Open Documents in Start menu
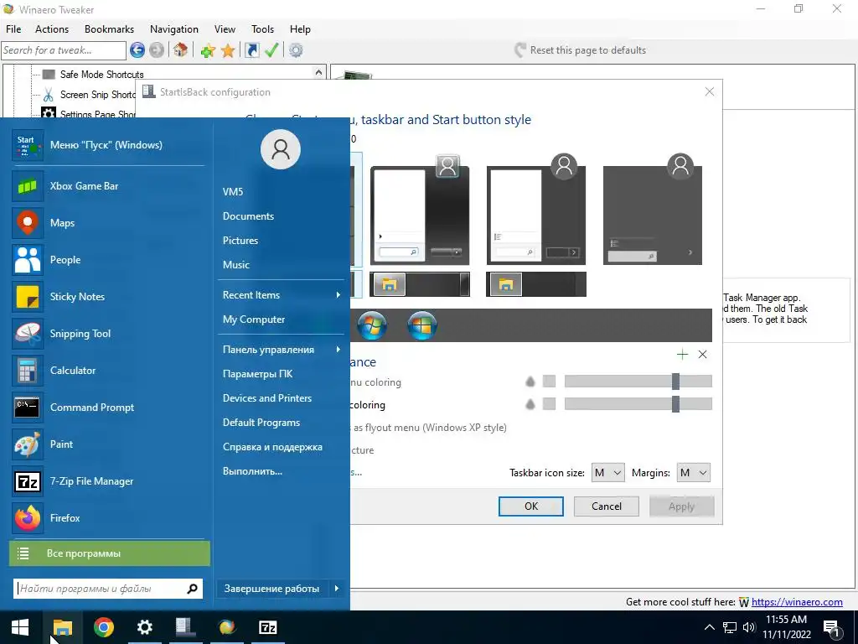Screen dimensions: 858x644 coord(282,216)
